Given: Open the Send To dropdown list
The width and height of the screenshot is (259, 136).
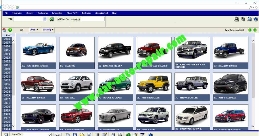Looking at the screenshot, I should coord(50,135).
